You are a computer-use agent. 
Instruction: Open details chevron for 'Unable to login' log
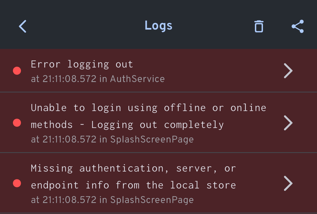click(288, 123)
